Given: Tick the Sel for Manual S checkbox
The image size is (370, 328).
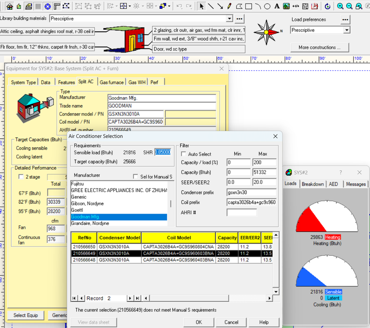Looking at the screenshot, I should coord(135,176).
